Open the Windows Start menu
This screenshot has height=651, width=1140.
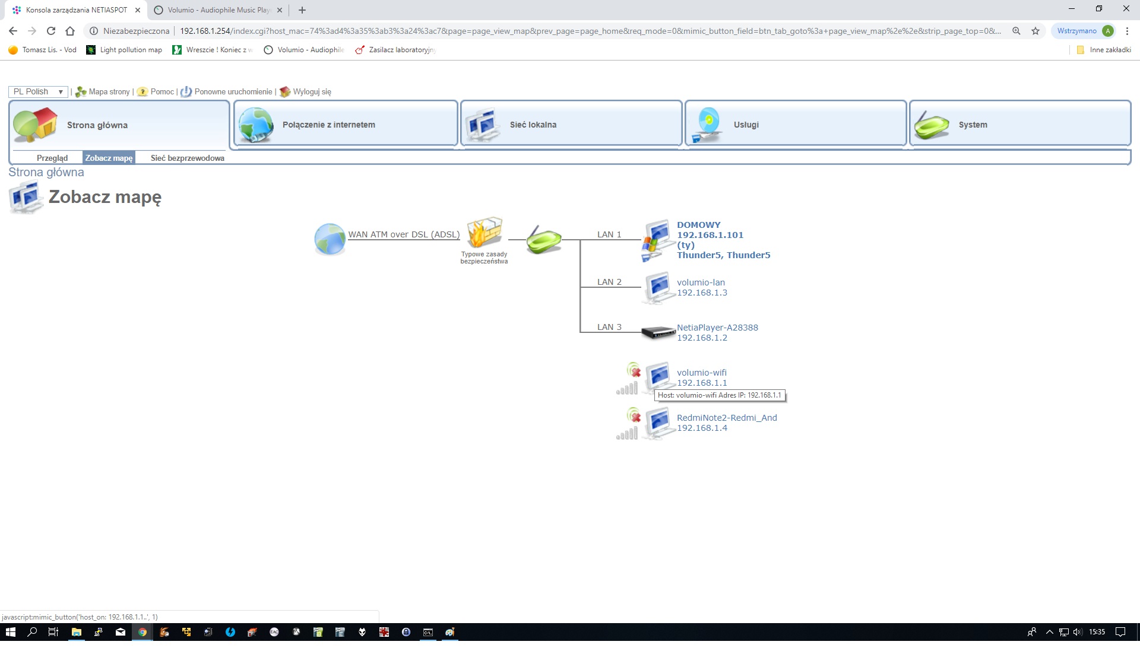coord(10,632)
